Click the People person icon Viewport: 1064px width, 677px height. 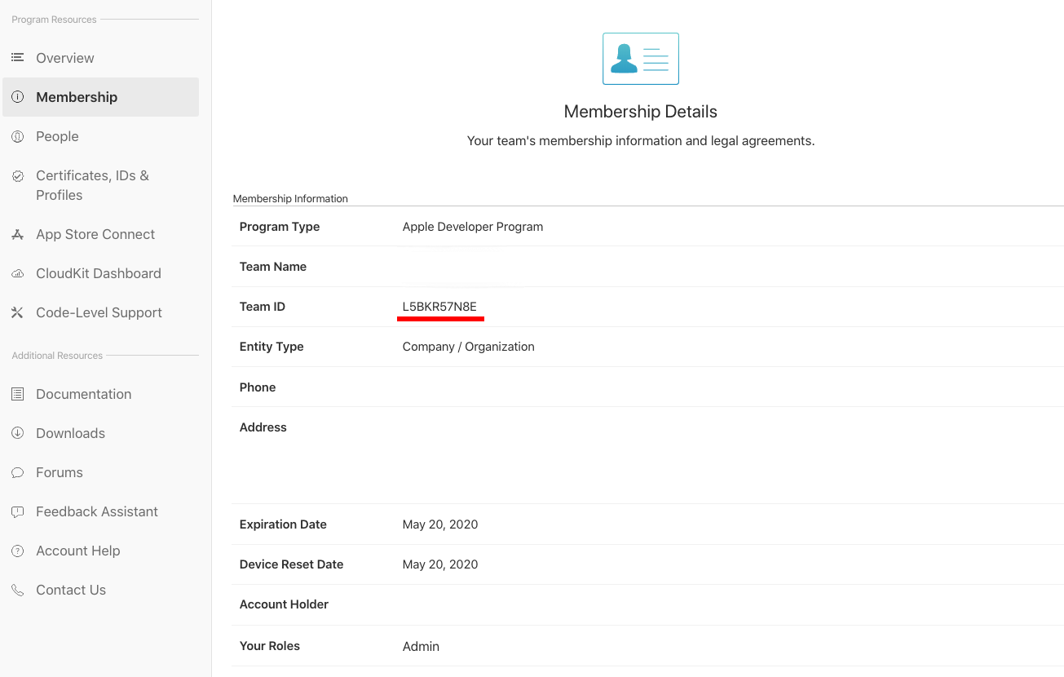pyautogui.click(x=17, y=136)
